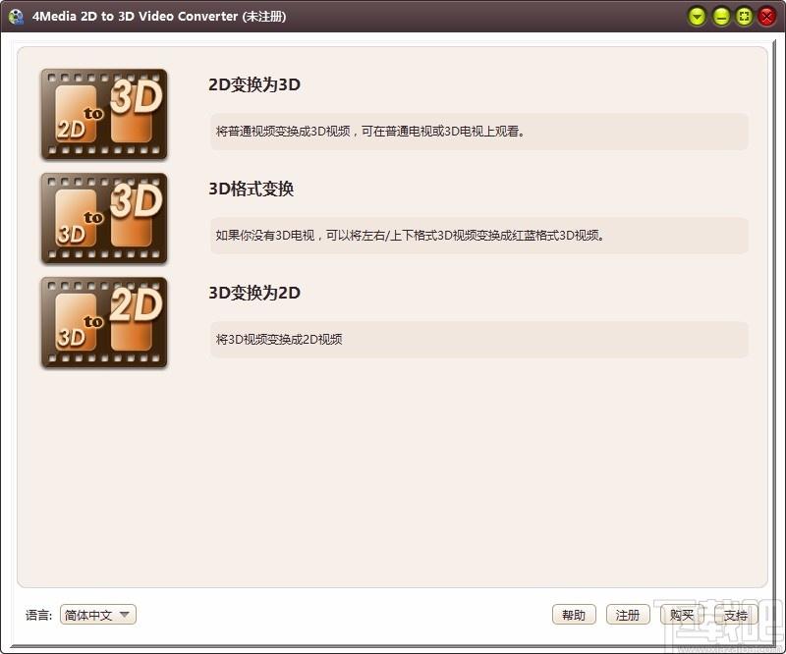
Task: Select the 2D to 3D conversion icon
Action: tap(104, 114)
